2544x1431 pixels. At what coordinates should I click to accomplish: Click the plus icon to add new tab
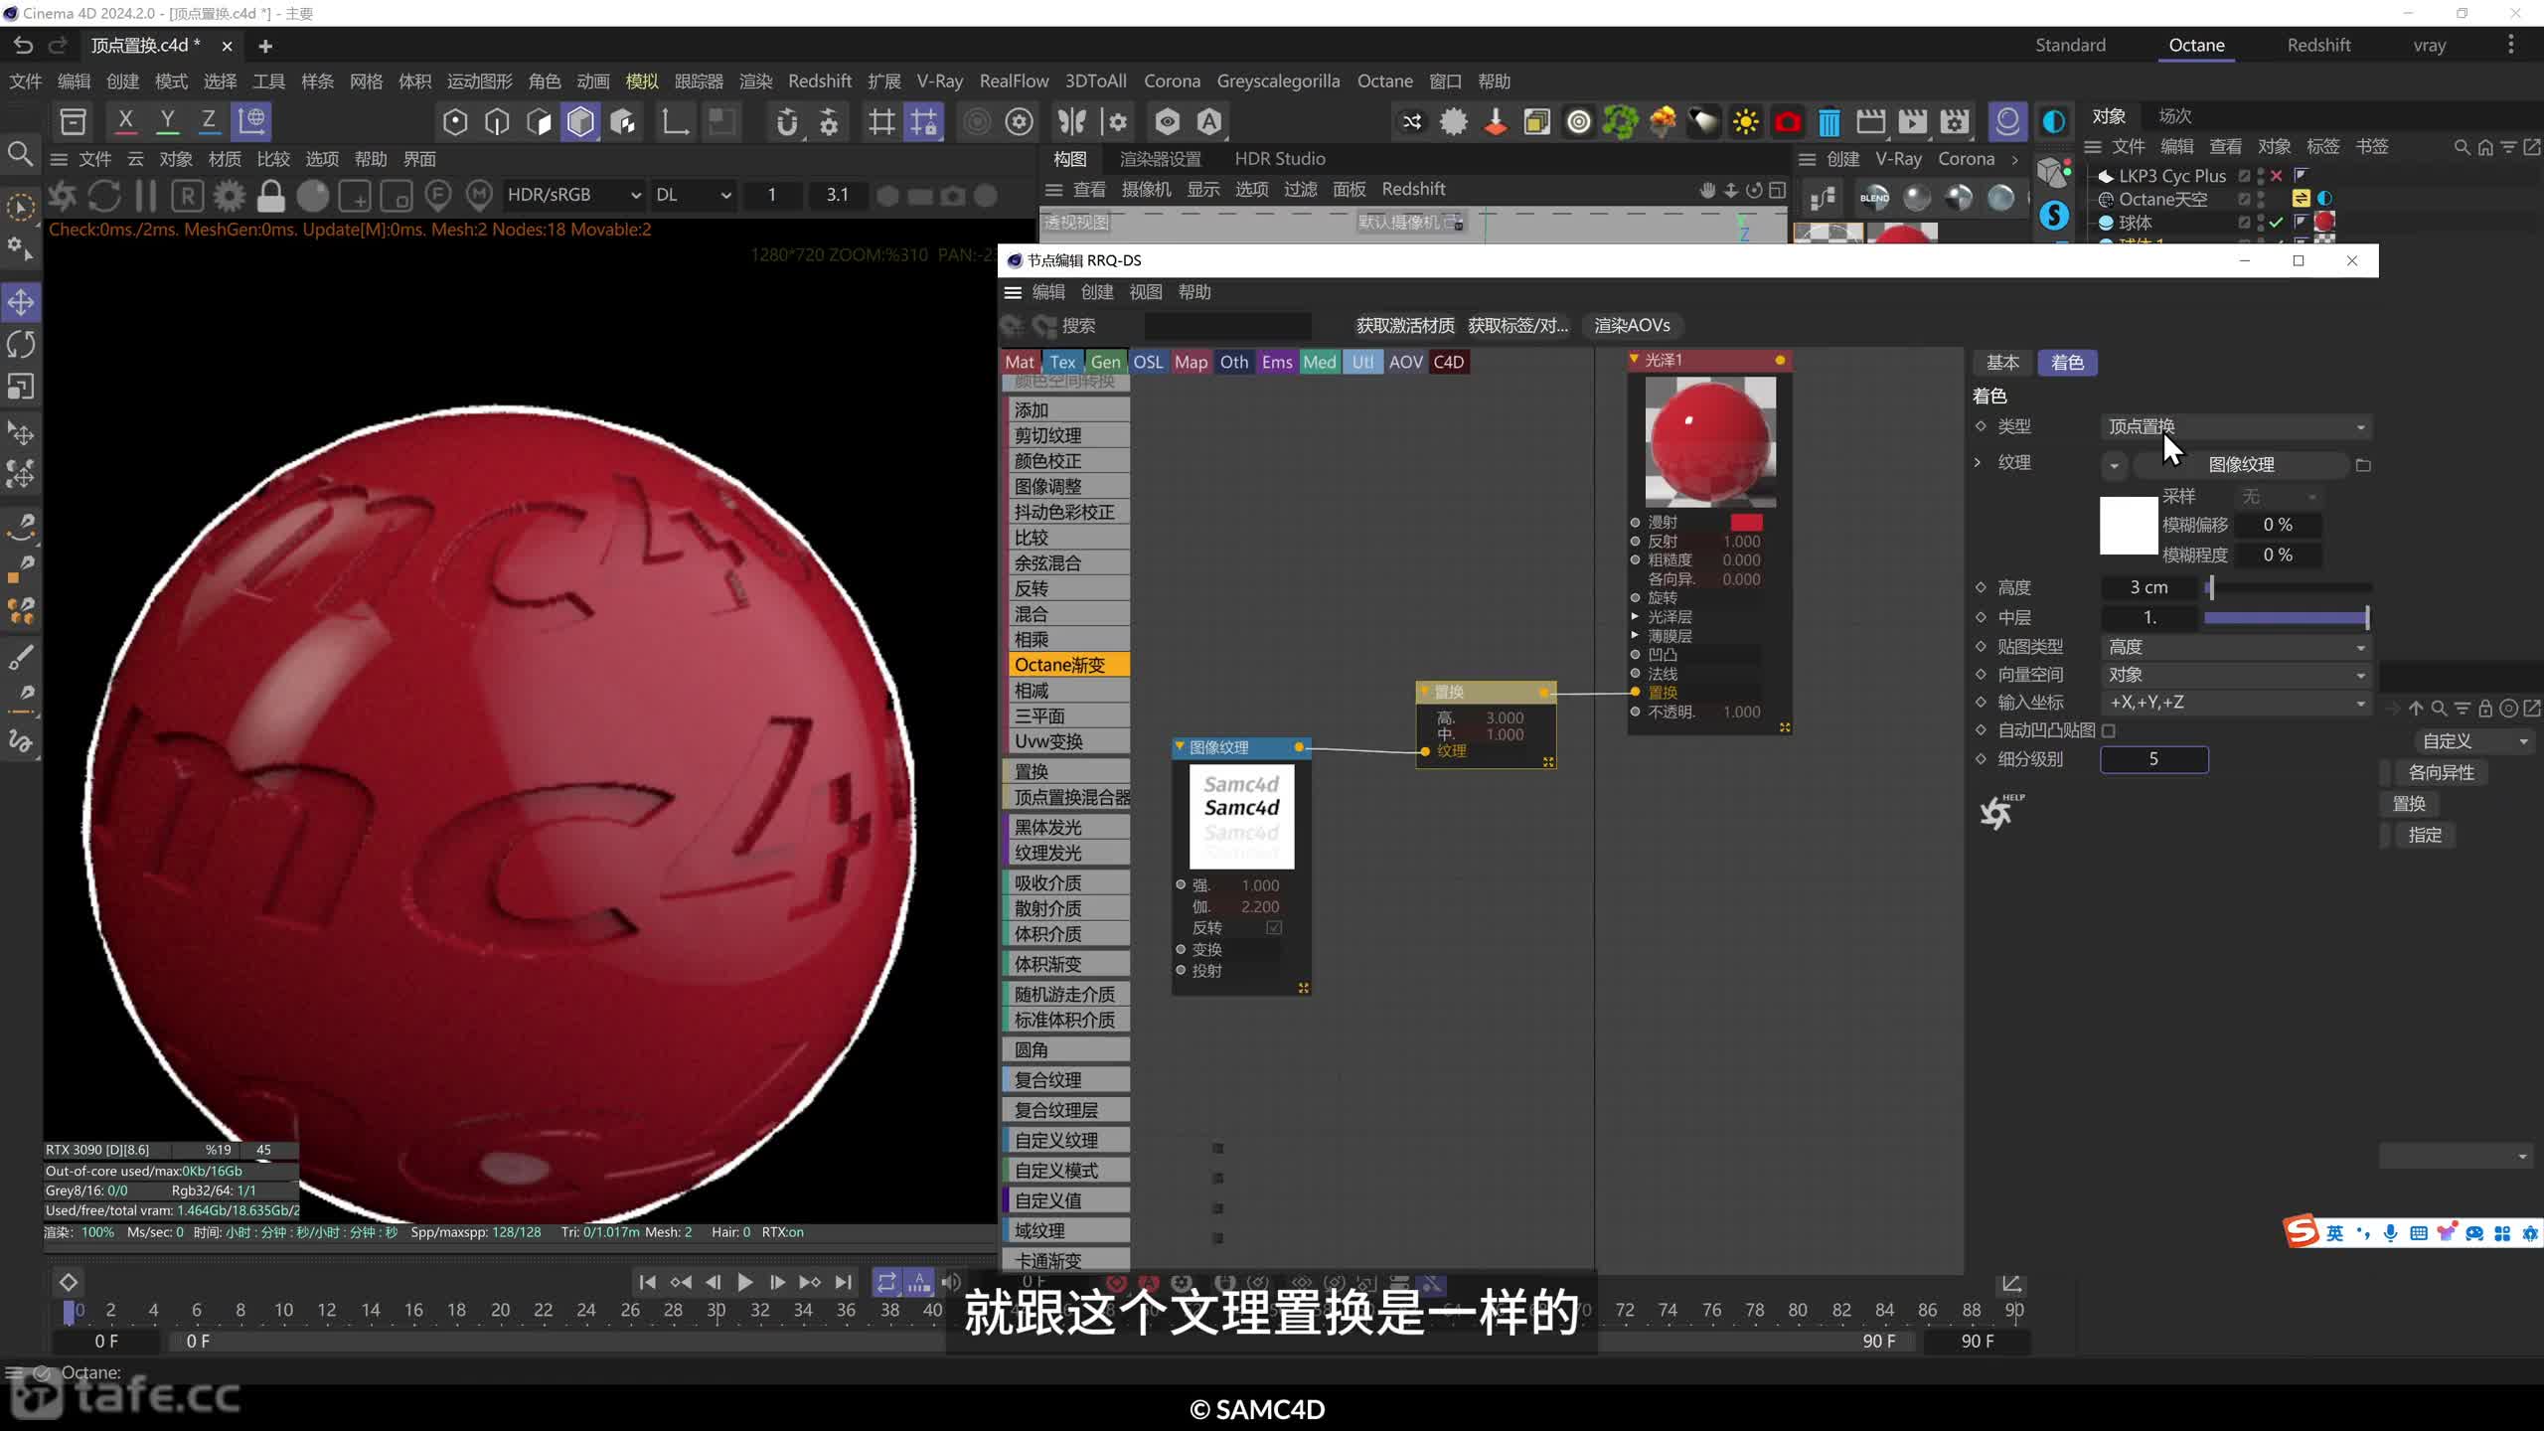tap(265, 46)
